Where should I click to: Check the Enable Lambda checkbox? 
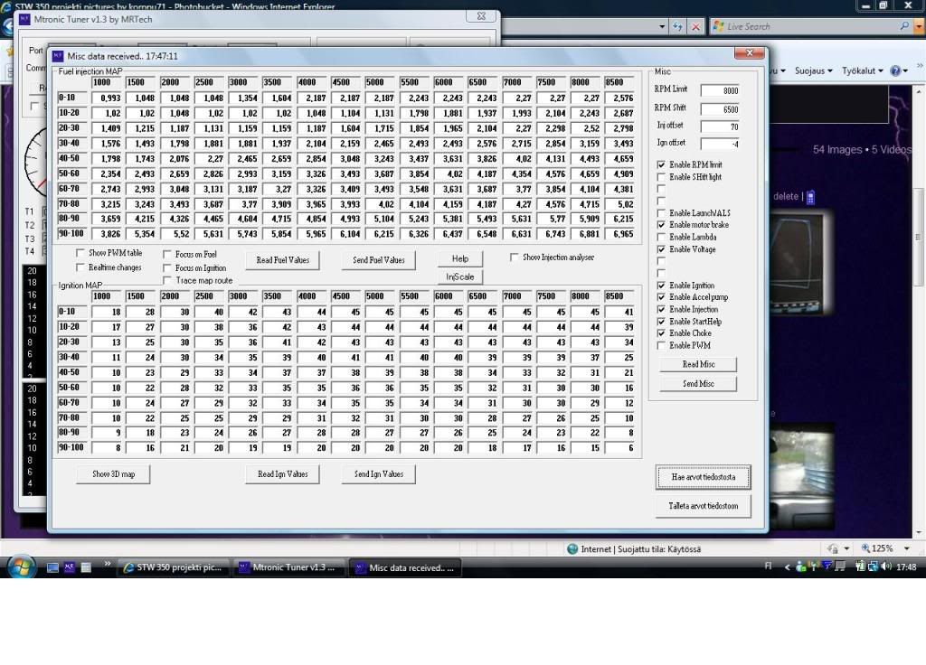pos(661,238)
